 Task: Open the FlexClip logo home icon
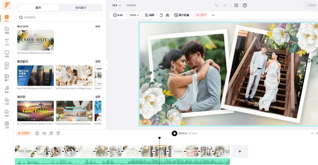coord(7,5)
